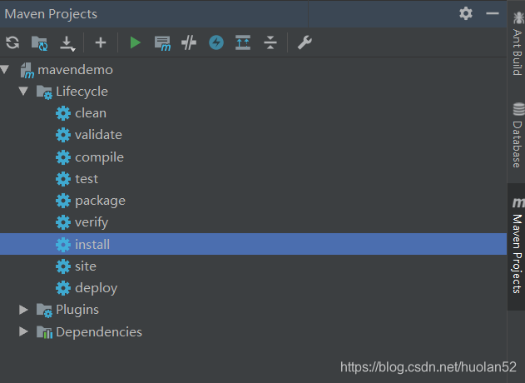Image resolution: width=525 pixels, height=383 pixels.
Task: Select the mavendemo project entry
Action: click(x=76, y=70)
